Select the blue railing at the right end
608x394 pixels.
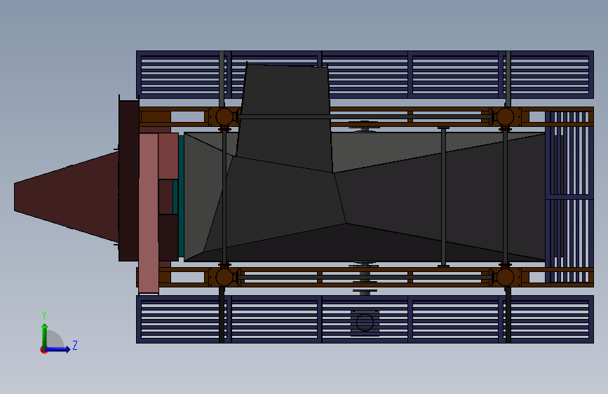coord(569,197)
